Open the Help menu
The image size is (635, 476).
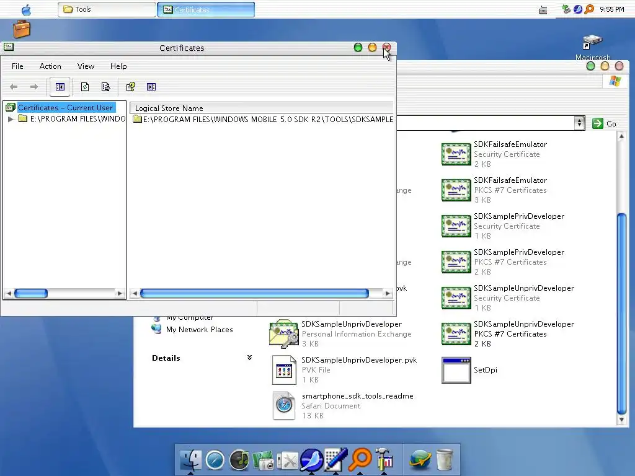(118, 66)
